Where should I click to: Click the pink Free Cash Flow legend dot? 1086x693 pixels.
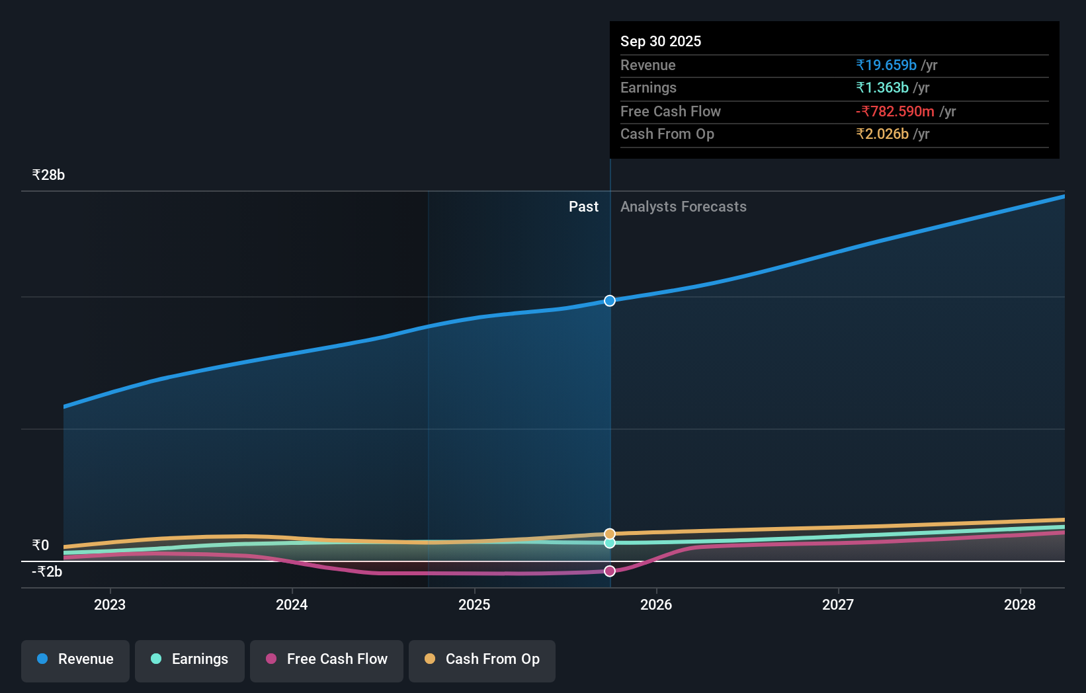271,659
